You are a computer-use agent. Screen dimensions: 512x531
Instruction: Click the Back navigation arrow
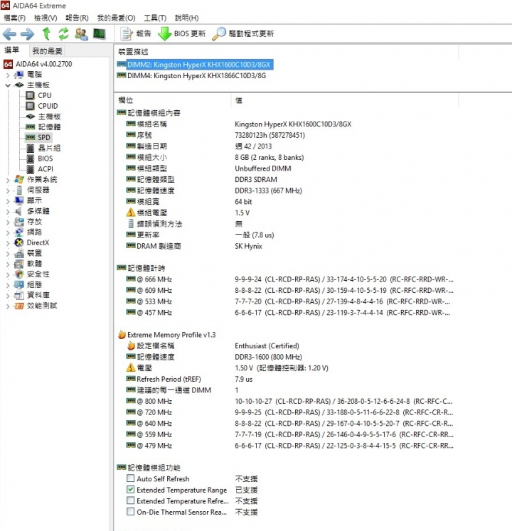pos(9,34)
